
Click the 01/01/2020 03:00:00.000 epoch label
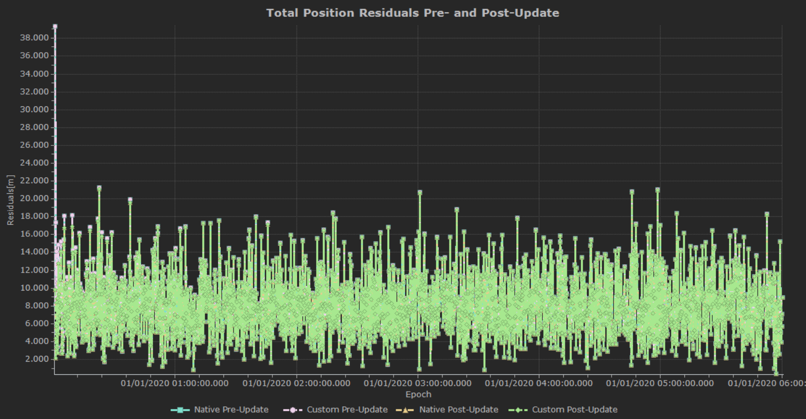(x=418, y=383)
